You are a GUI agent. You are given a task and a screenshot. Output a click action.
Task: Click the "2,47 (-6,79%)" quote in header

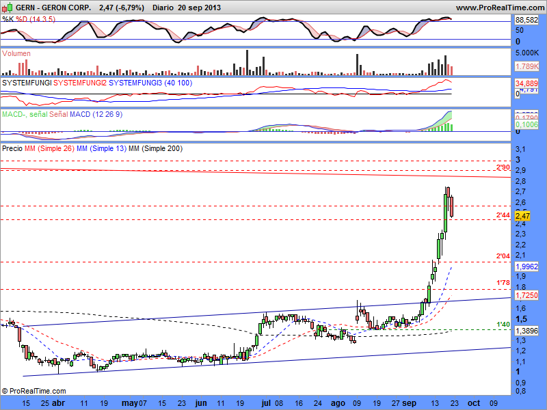point(122,8)
